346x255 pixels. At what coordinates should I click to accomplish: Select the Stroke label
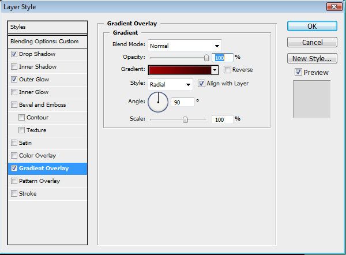(28, 194)
